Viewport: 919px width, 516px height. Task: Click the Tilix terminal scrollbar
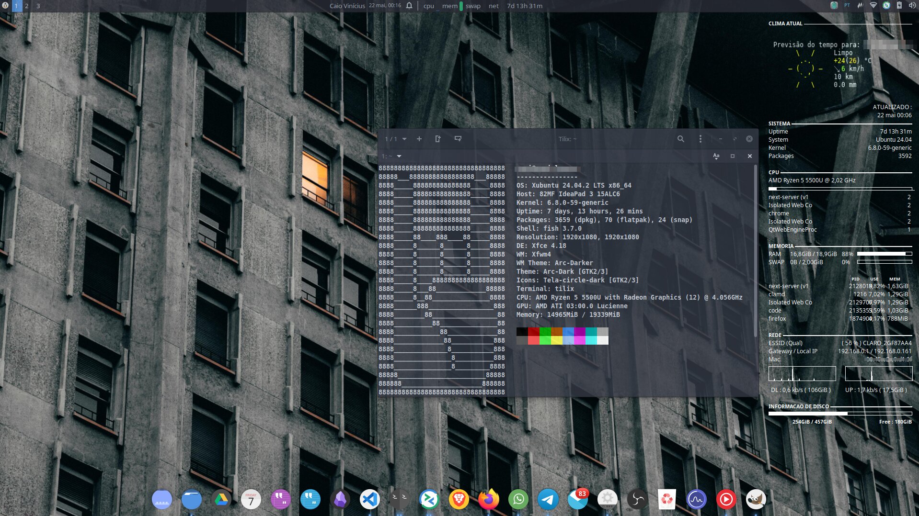click(756, 251)
